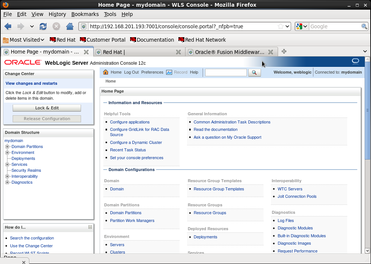This screenshot has width=371, height=264.
Task: Expand the Interoperability tree node
Action: point(7,176)
